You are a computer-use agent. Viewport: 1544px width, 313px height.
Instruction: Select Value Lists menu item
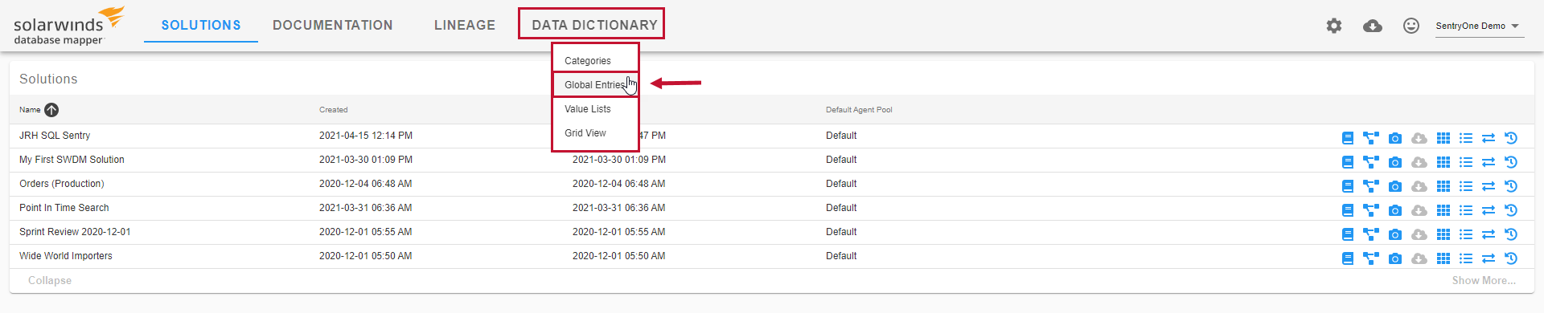(588, 109)
